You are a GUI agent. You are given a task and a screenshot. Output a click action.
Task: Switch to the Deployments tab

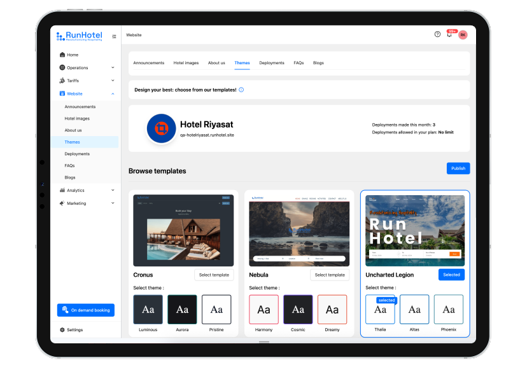[x=272, y=63]
